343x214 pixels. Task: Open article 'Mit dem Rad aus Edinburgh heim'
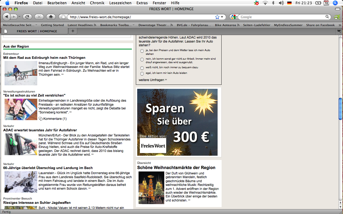44,58
